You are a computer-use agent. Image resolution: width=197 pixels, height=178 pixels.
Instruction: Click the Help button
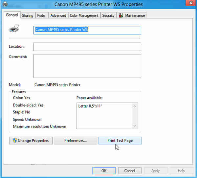click(181, 171)
